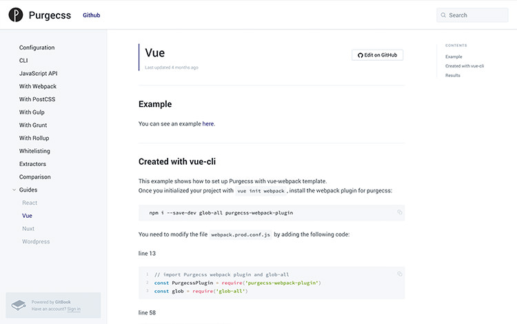Click the search magnifier icon
Screen dimensions: 517x324
tap(443, 15)
